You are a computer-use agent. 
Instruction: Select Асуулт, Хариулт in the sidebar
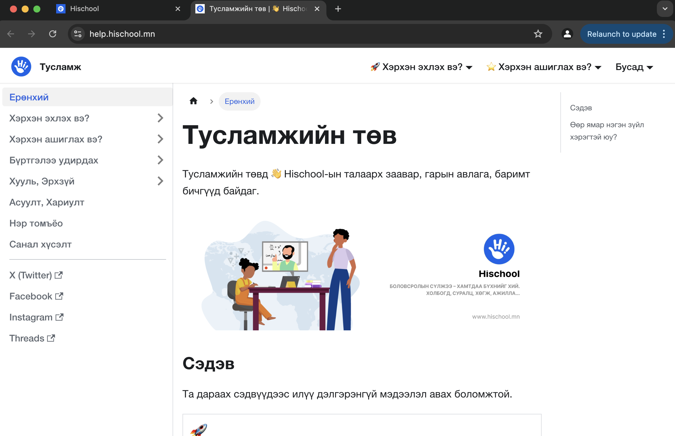pyautogui.click(x=47, y=202)
